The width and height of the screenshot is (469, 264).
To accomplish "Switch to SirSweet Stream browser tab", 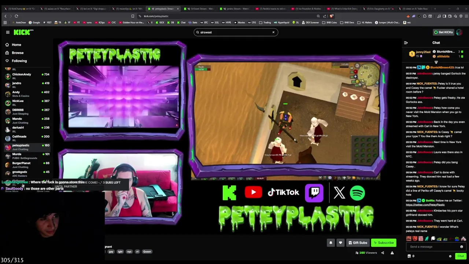I will [x=200, y=8].
